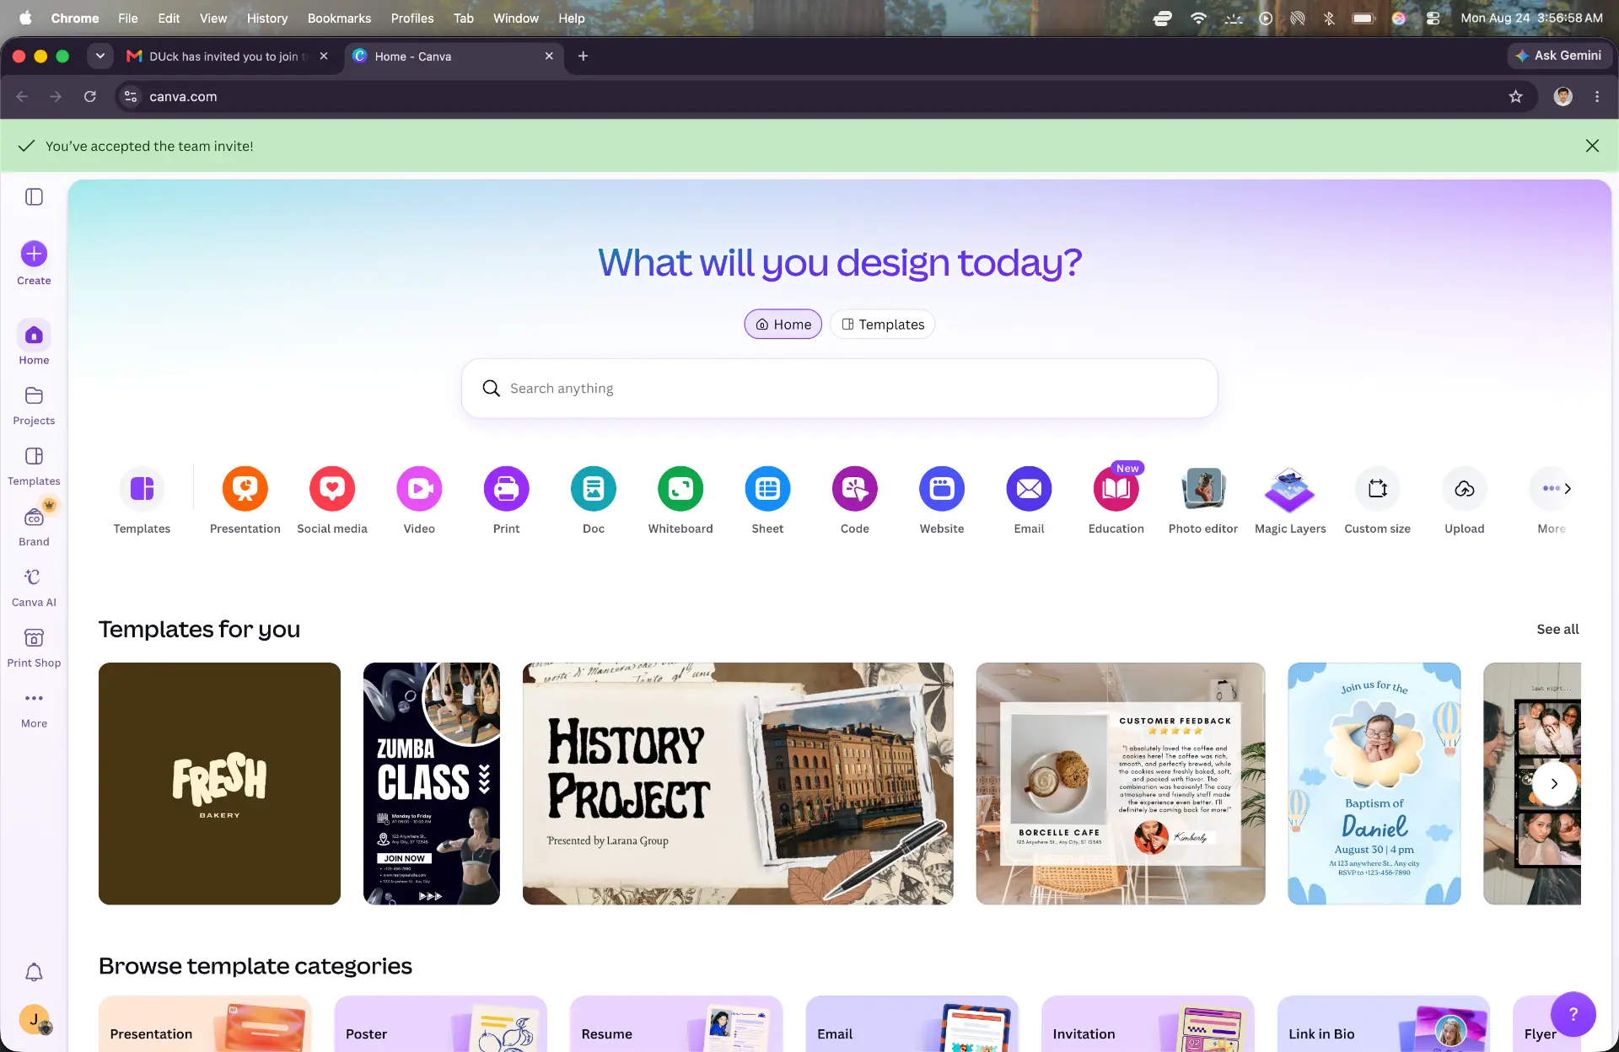Browse the Poster template category
Viewport: 1619px width, 1052px height.
pos(440,1023)
